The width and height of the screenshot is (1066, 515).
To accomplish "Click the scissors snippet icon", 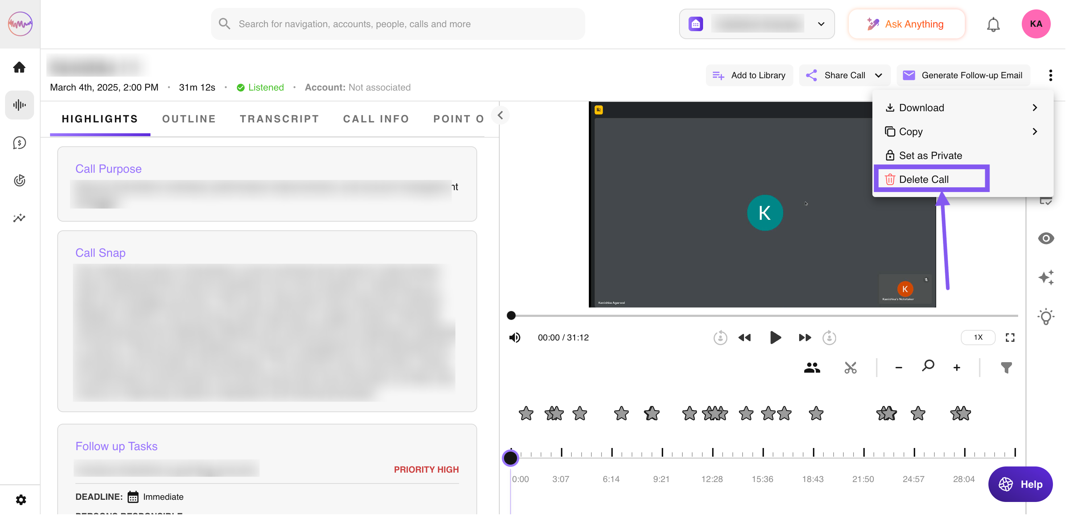I will 850,368.
